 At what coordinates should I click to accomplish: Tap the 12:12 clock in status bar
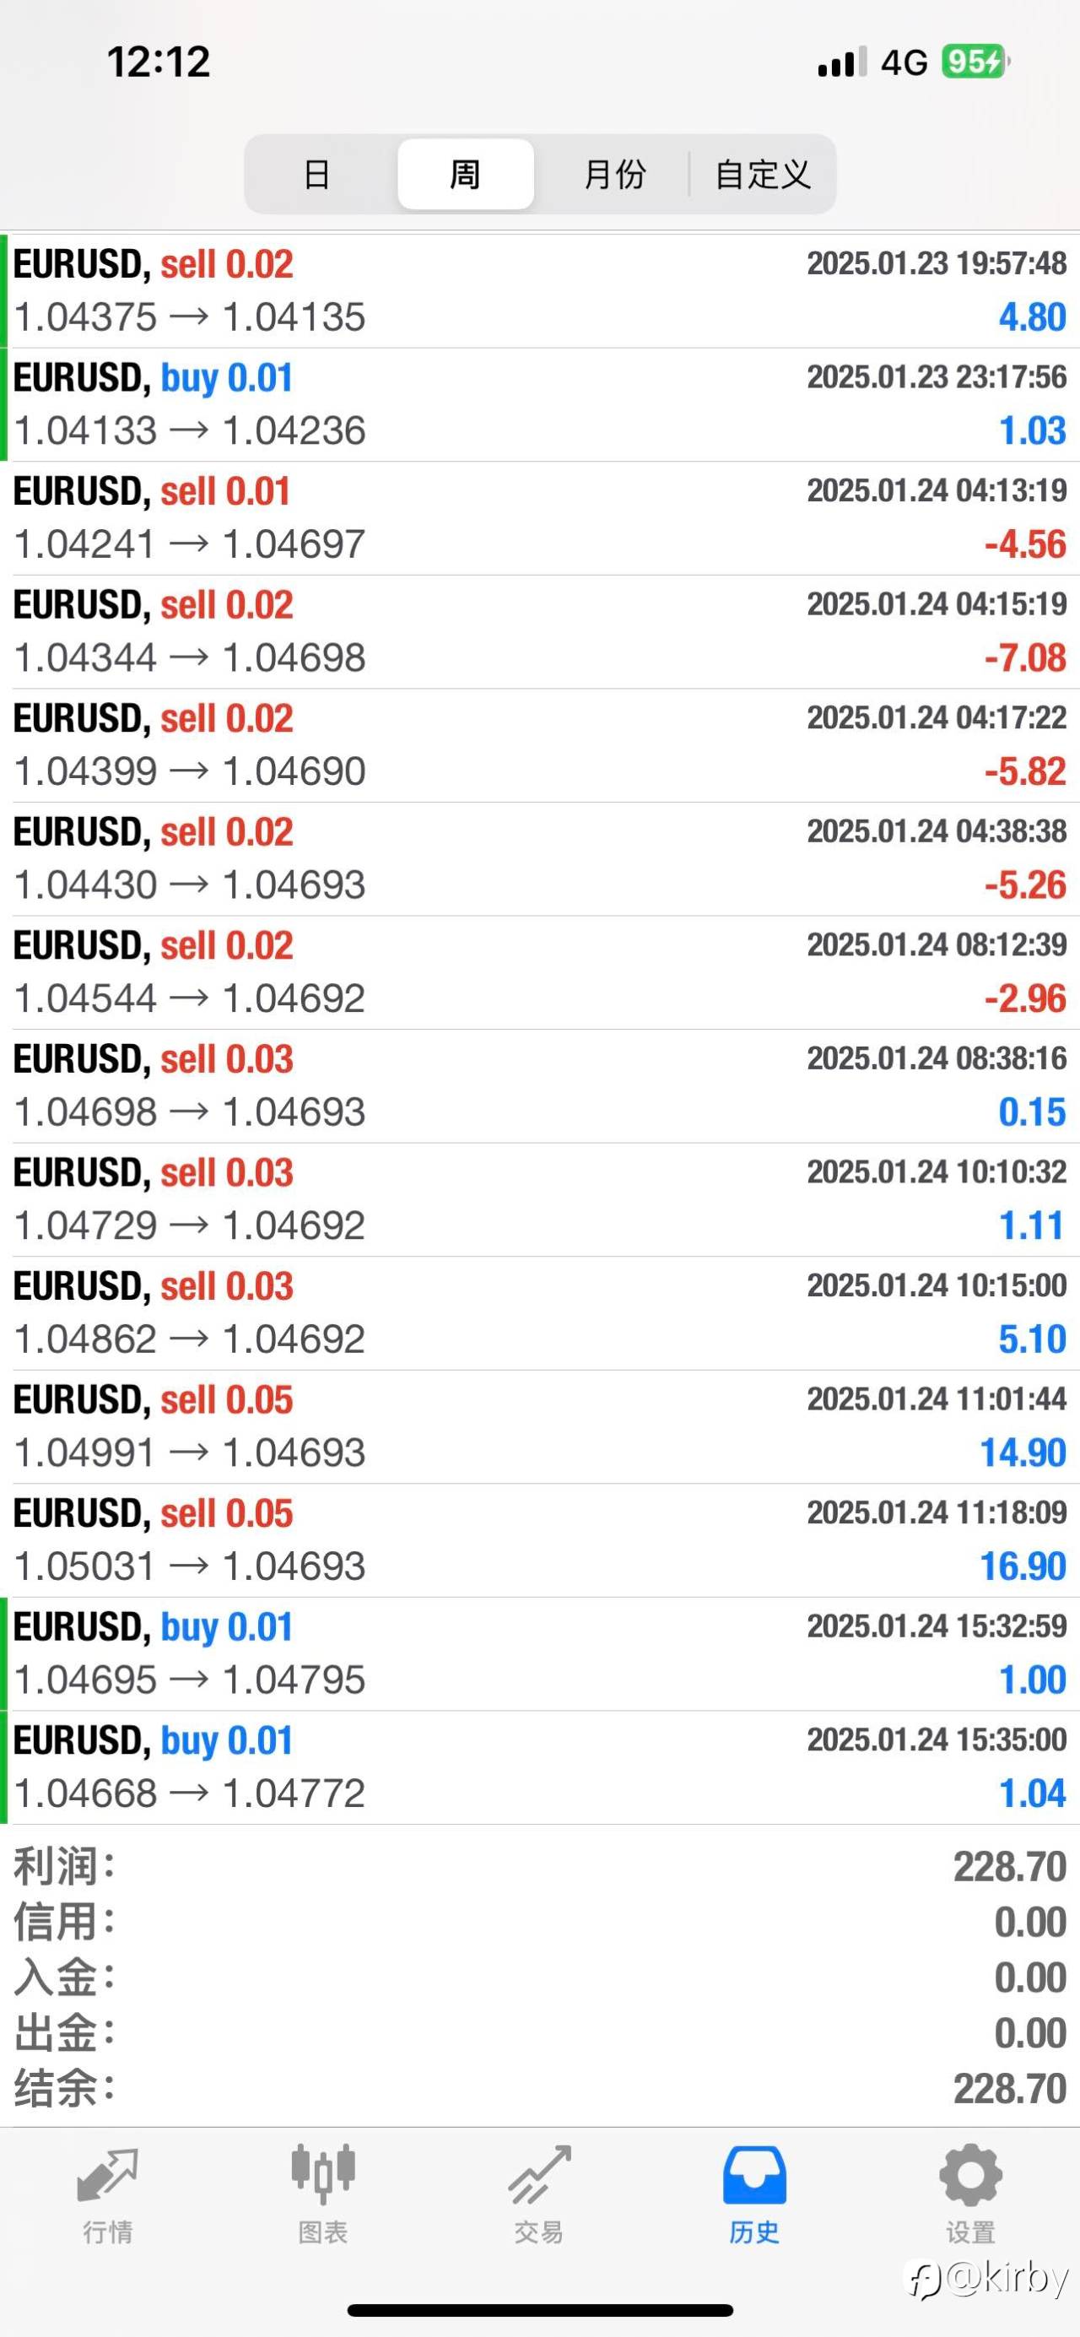[x=159, y=62]
